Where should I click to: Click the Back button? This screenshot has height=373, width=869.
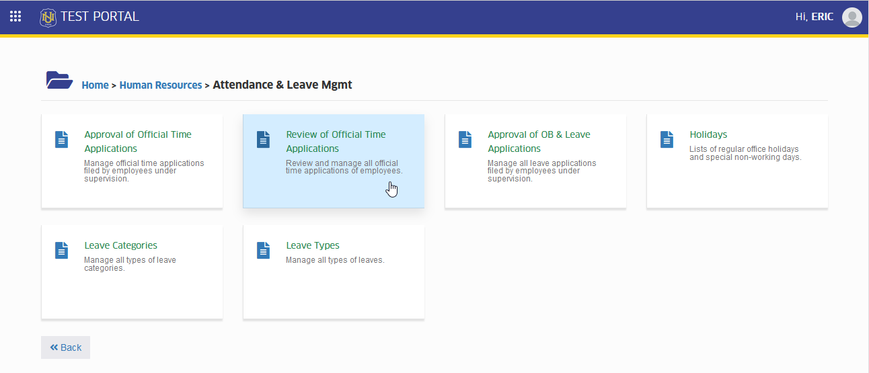[x=65, y=347]
